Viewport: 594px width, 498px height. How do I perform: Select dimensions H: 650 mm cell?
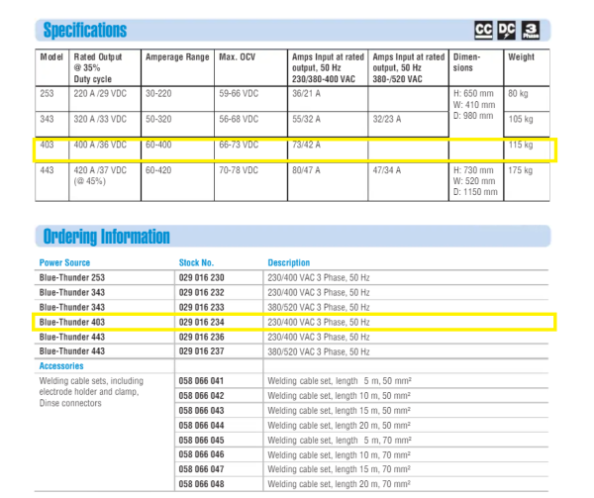tap(474, 105)
